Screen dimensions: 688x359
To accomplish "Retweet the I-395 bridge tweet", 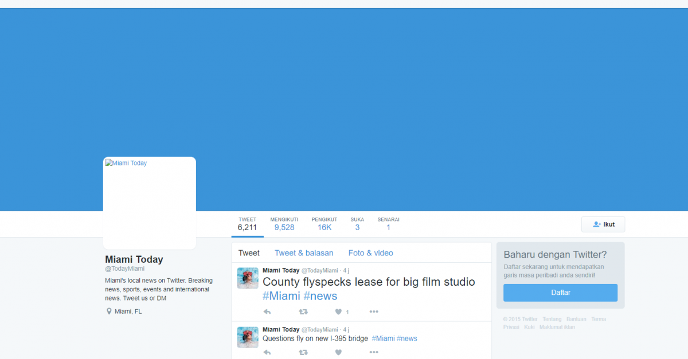I will click(x=303, y=353).
